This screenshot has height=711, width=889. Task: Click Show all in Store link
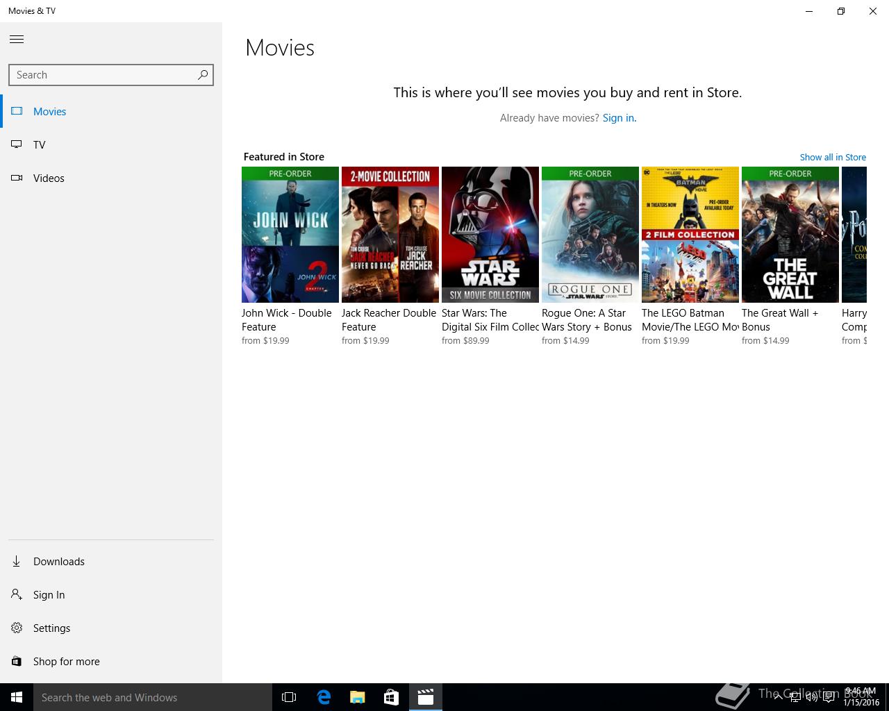(833, 157)
